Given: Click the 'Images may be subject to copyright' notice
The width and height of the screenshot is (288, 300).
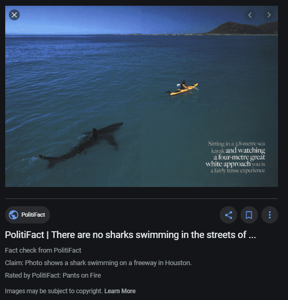Looking at the screenshot, I should point(54,291).
